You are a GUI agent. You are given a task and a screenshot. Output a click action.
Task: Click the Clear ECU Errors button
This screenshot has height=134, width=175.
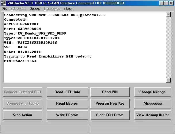tap(110, 115)
